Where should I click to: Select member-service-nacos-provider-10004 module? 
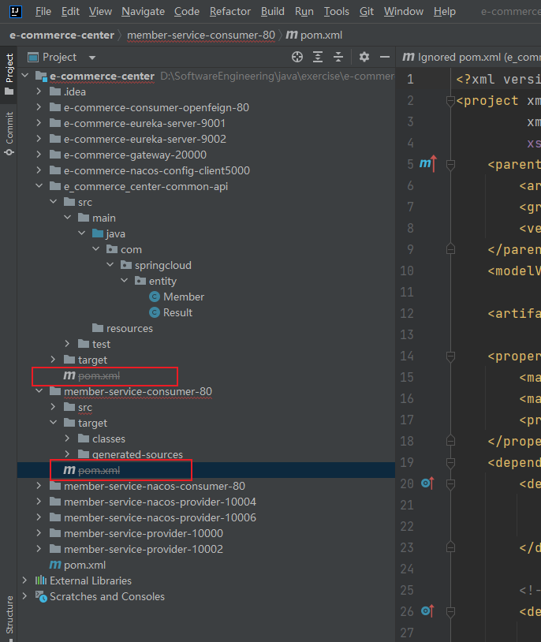coord(153,502)
